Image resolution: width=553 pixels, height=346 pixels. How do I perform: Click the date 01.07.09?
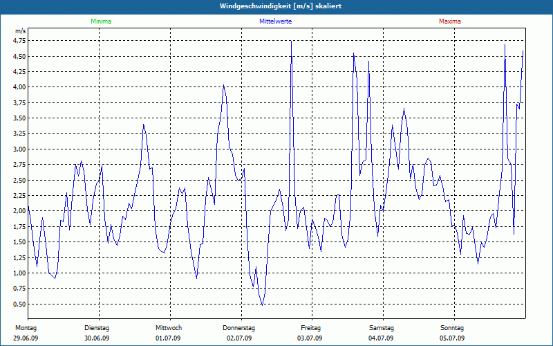168,338
